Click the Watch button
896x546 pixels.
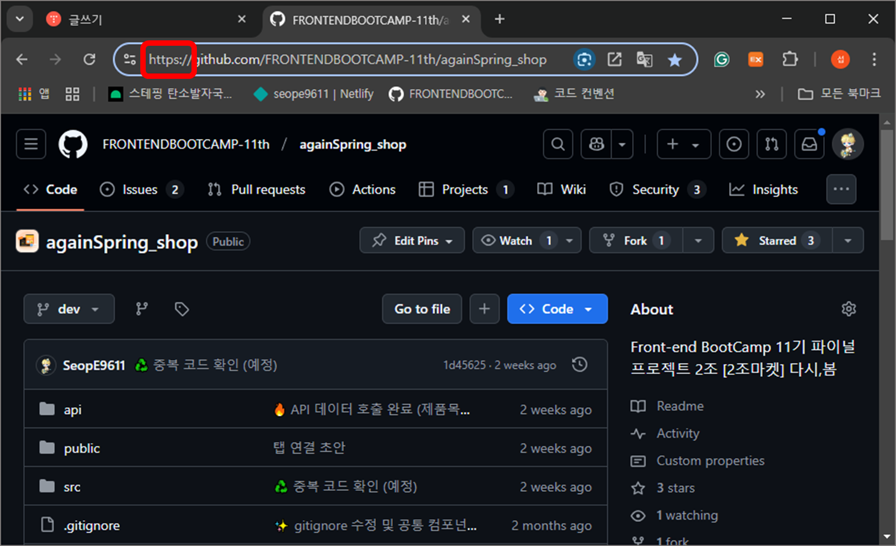[x=515, y=241]
